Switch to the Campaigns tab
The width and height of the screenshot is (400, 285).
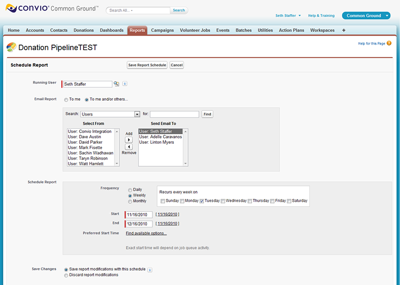[162, 31]
